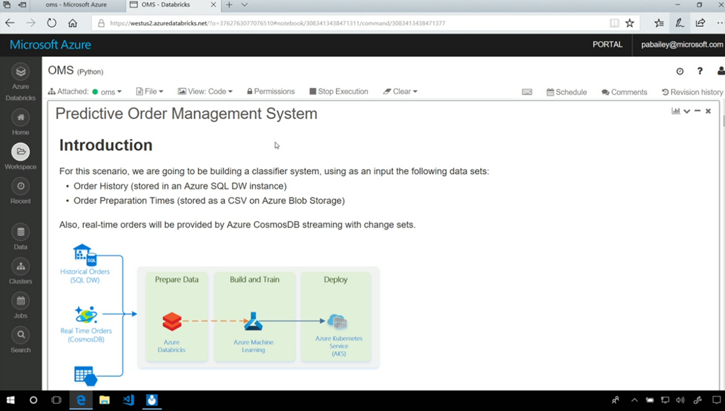Open volume control in tray
725x411 pixels.
tap(680, 400)
